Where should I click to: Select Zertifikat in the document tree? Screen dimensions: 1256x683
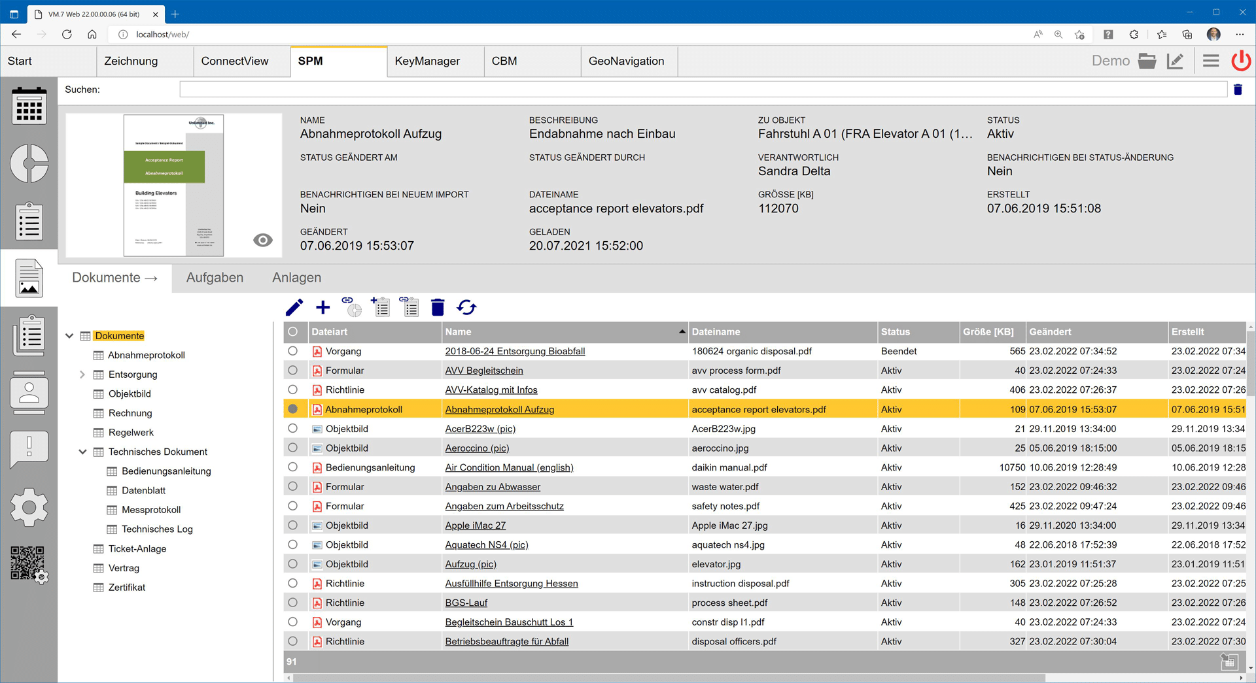pos(127,587)
